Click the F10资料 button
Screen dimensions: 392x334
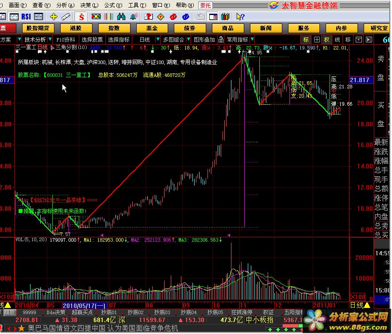coord(65,39)
